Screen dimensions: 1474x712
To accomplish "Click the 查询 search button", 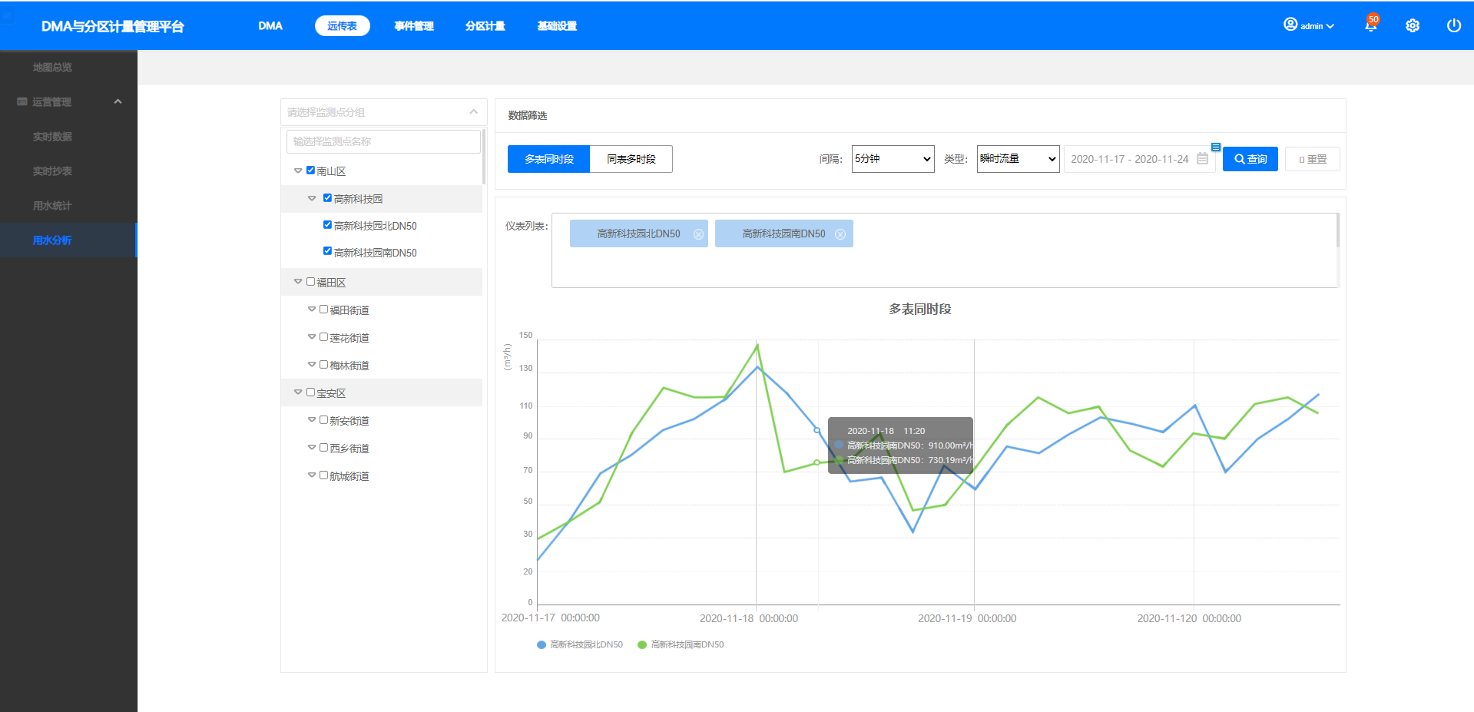I will click(x=1250, y=159).
